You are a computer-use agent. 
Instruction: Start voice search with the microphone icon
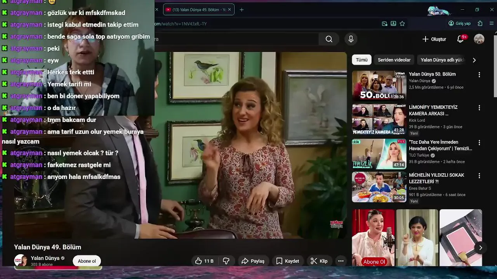pos(351,39)
